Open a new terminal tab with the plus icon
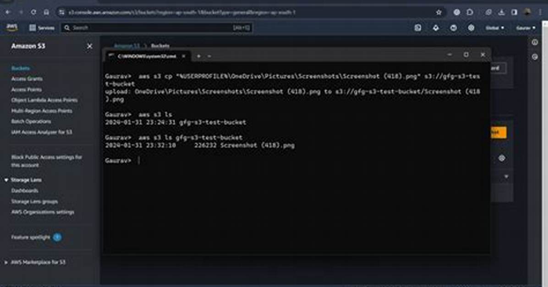The width and height of the screenshot is (548, 287). (198, 56)
